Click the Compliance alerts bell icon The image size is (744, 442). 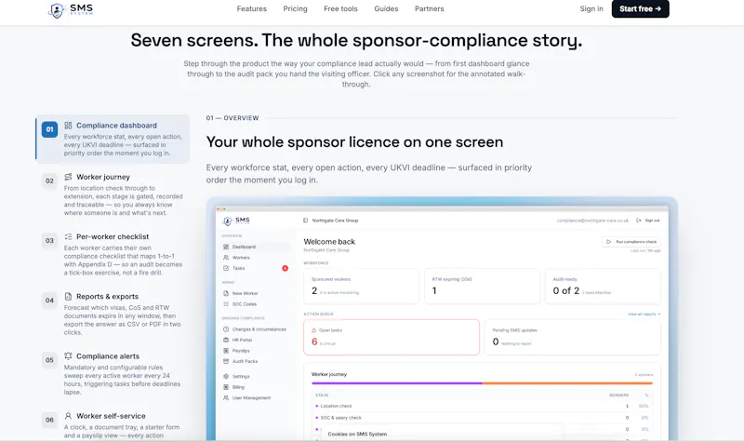[x=68, y=356]
